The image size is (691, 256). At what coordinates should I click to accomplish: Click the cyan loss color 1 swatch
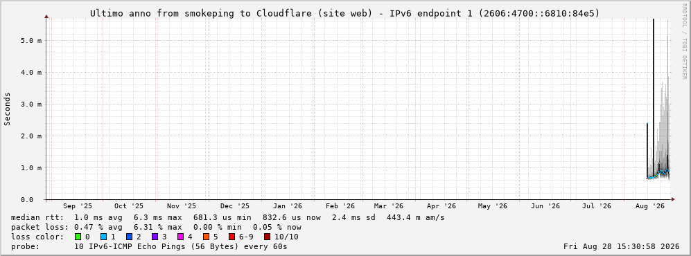click(103, 237)
